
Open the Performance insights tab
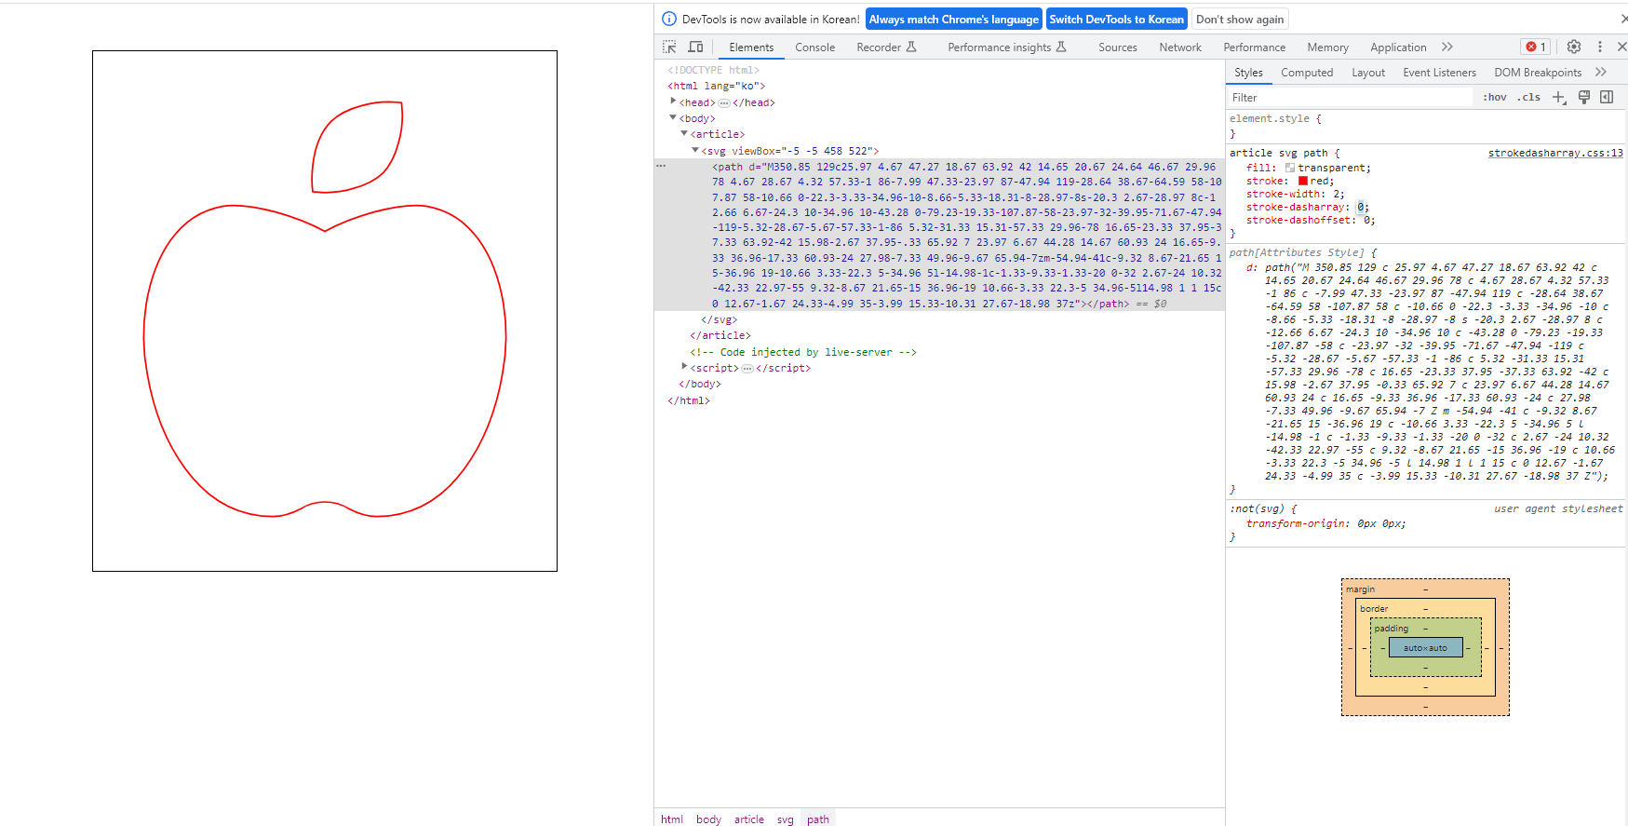pos(1006,47)
